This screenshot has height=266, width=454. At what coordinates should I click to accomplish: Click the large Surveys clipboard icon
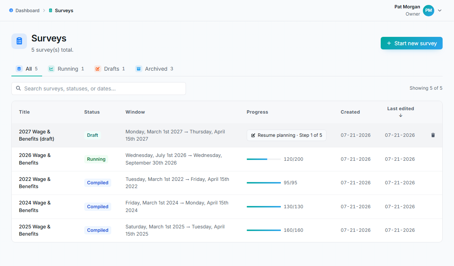(x=19, y=41)
